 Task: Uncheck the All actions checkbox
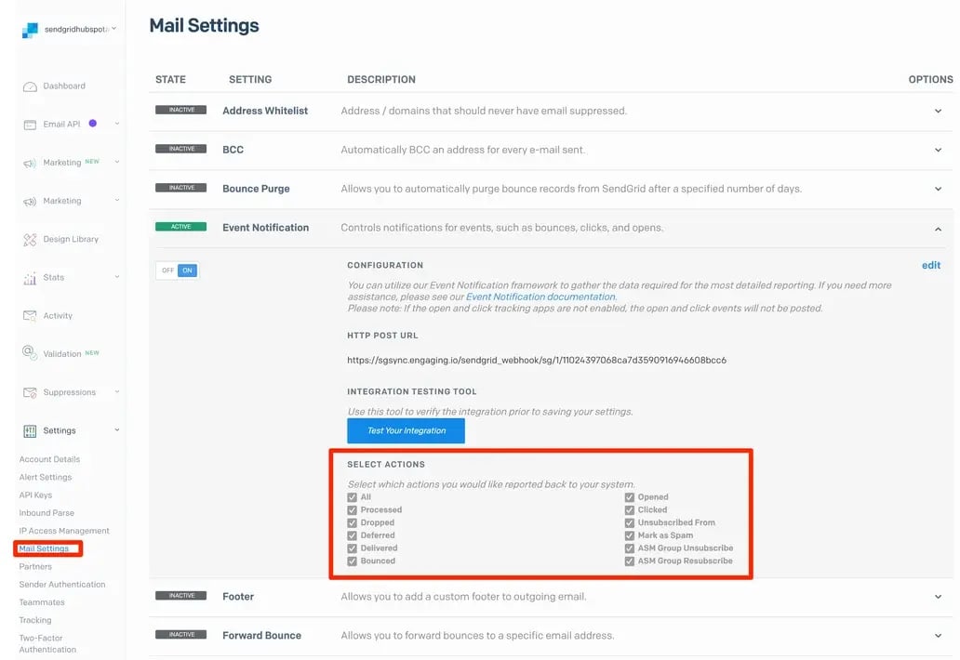click(353, 497)
